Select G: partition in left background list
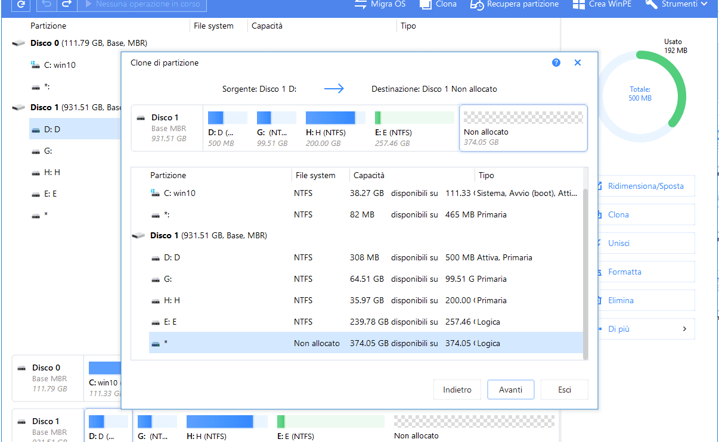This screenshot has height=442, width=719. 48,151
